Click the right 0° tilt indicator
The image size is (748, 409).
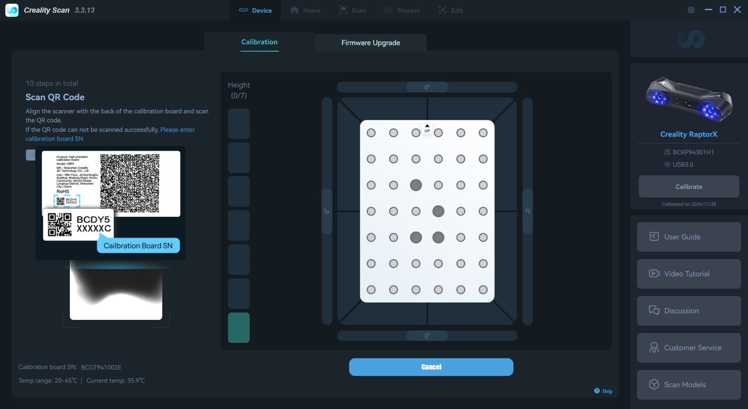coord(528,211)
